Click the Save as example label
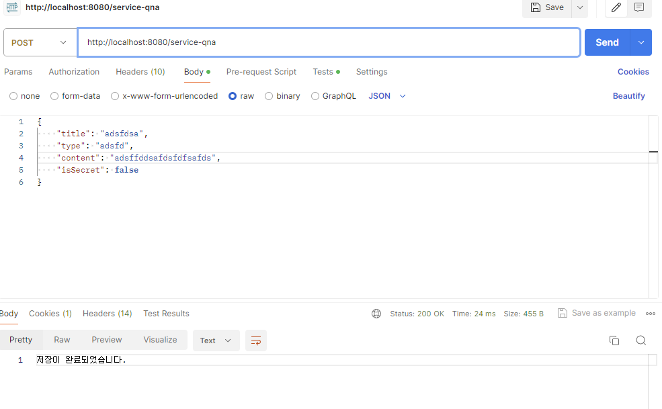 [604, 313]
